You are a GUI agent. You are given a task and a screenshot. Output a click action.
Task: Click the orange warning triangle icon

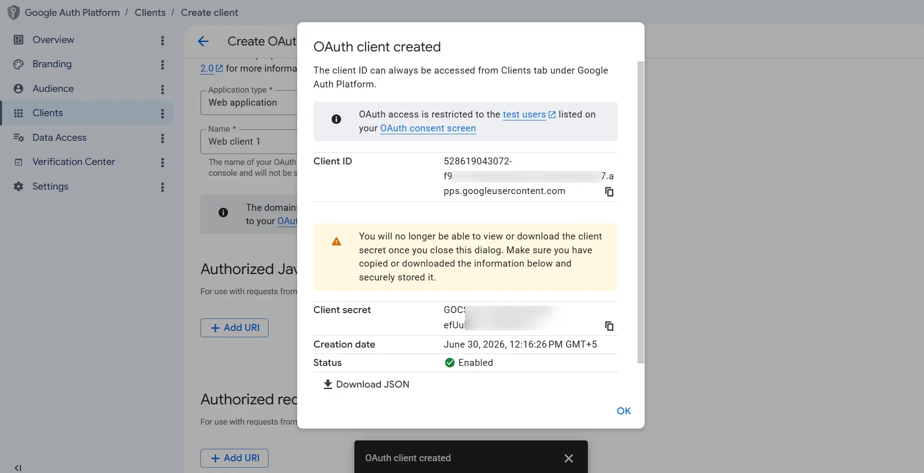click(336, 241)
